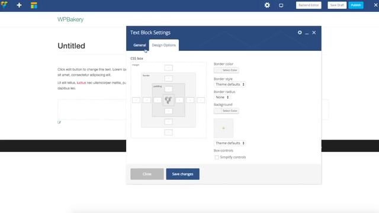Open the templates panel icon
The width and height of the screenshot is (379, 213).
[x=34, y=5]
